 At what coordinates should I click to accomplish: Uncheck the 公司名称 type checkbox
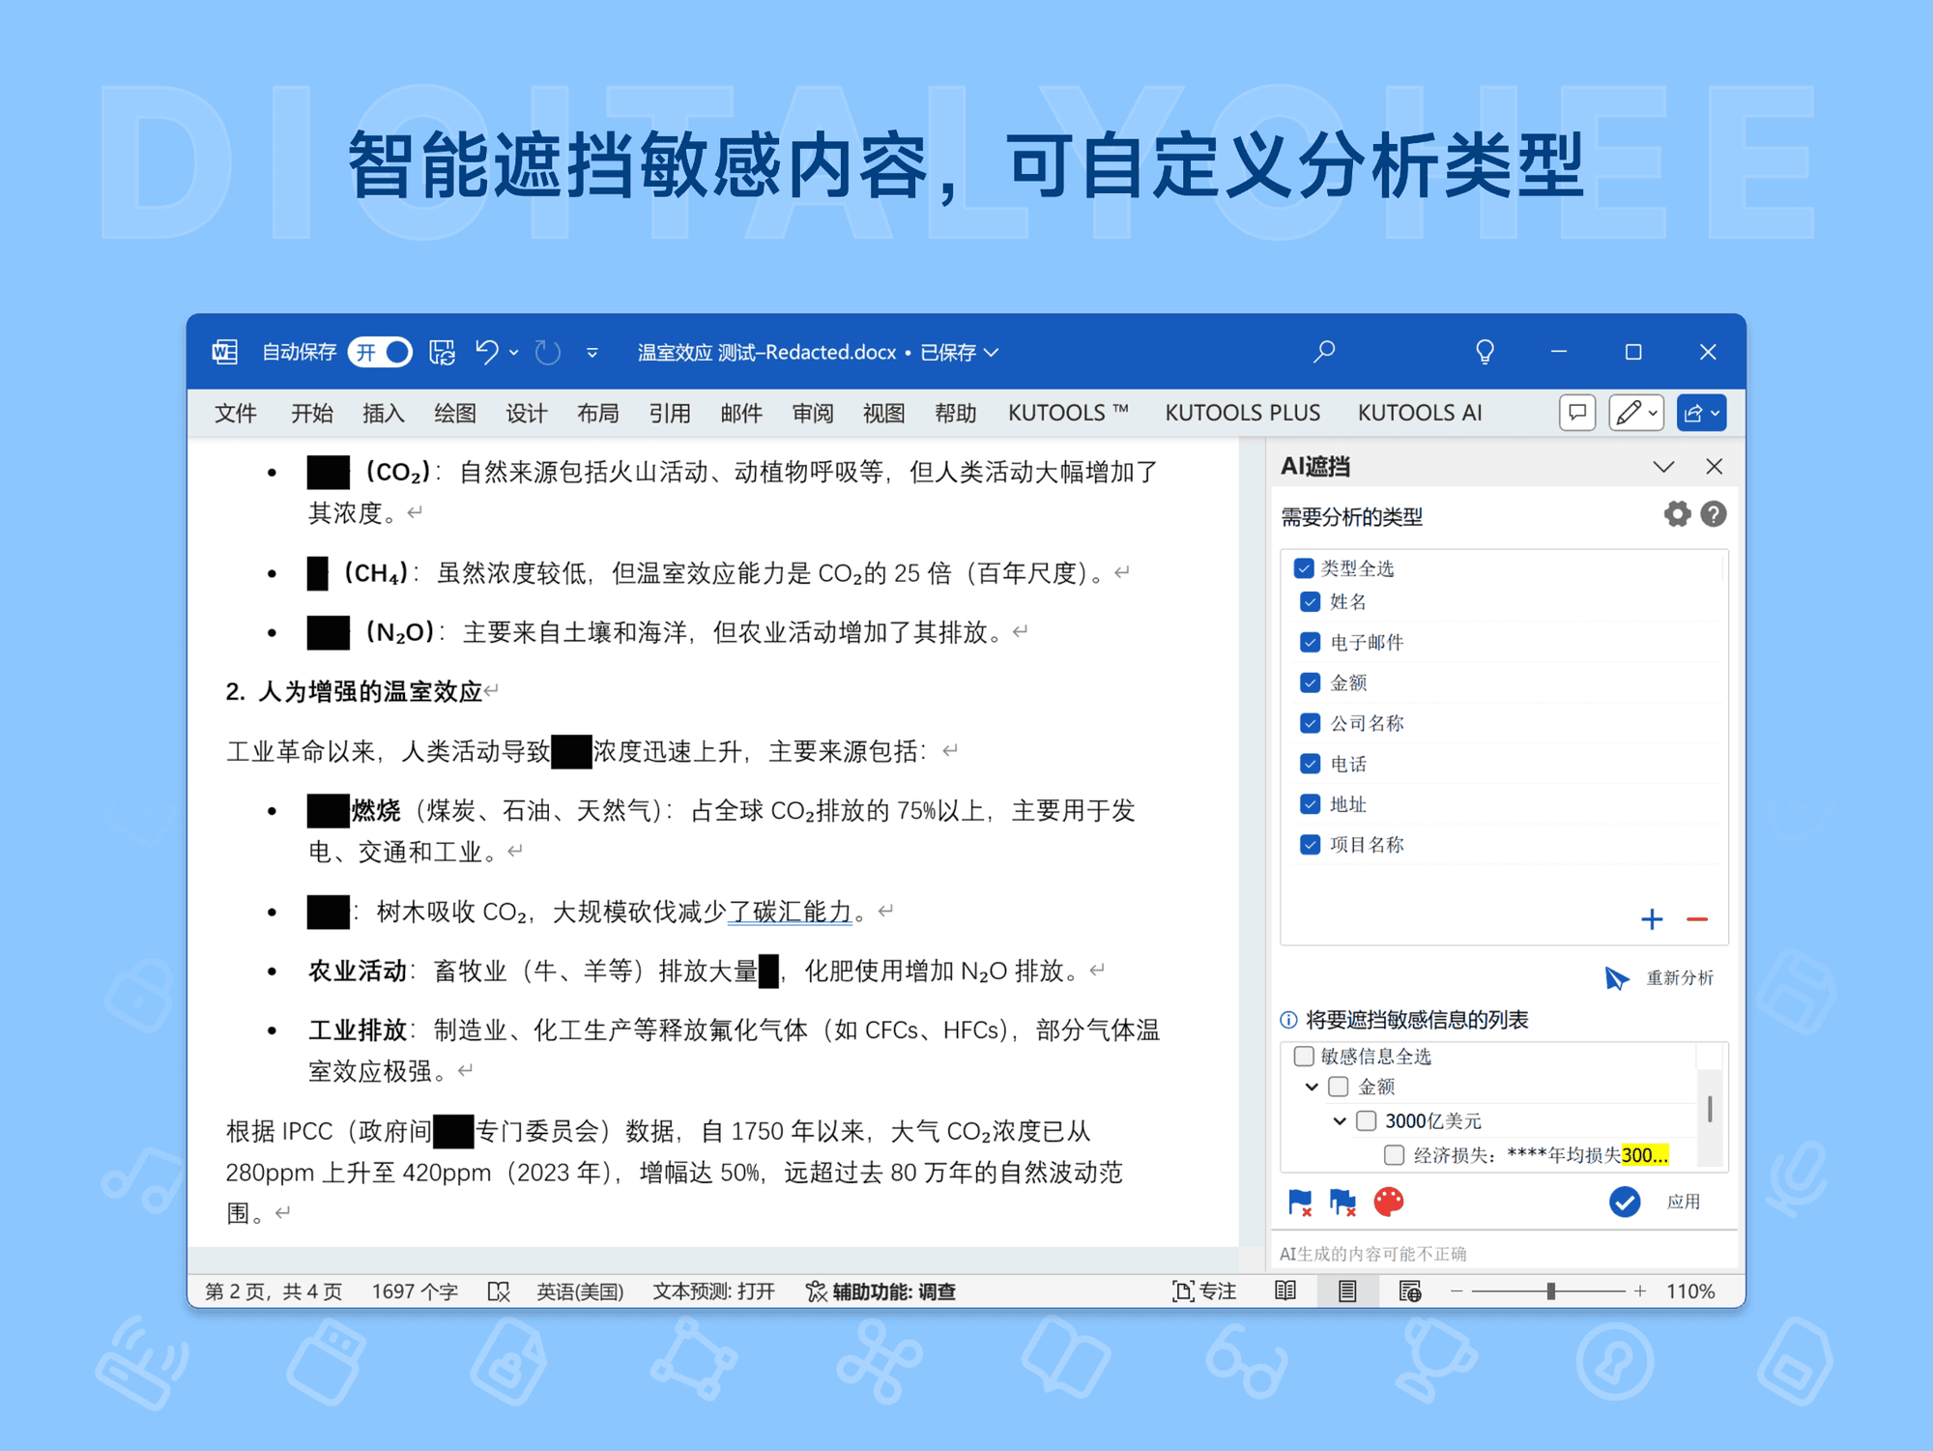point(1311,724)
